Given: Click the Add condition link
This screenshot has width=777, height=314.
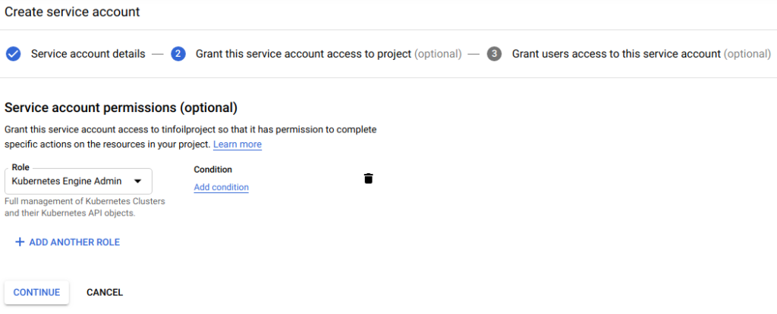Looking at the screenshot, I should tap(221, 187).
